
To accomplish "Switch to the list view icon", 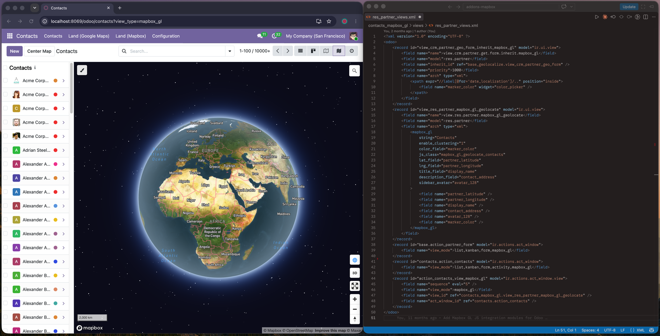I will 300,51.
